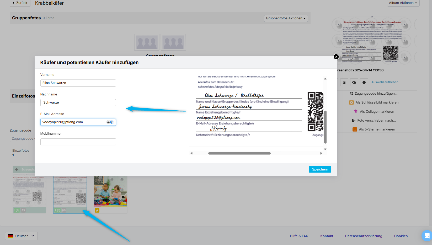Click the Zugangscode label text
The width and height of the screenshot is (432, 245).
tap(20, 130)
